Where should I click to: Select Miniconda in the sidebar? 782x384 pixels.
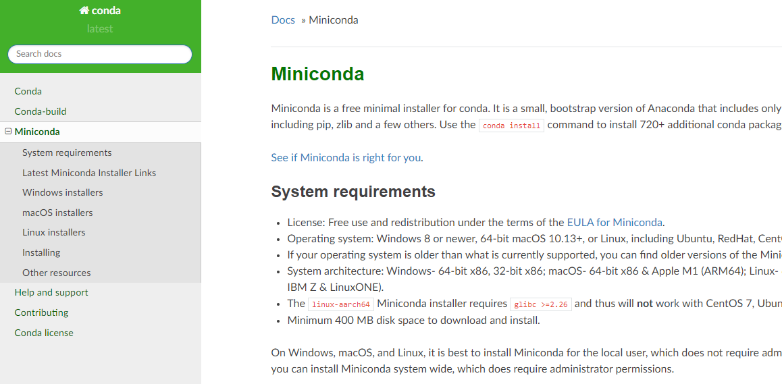coord(37,132)
